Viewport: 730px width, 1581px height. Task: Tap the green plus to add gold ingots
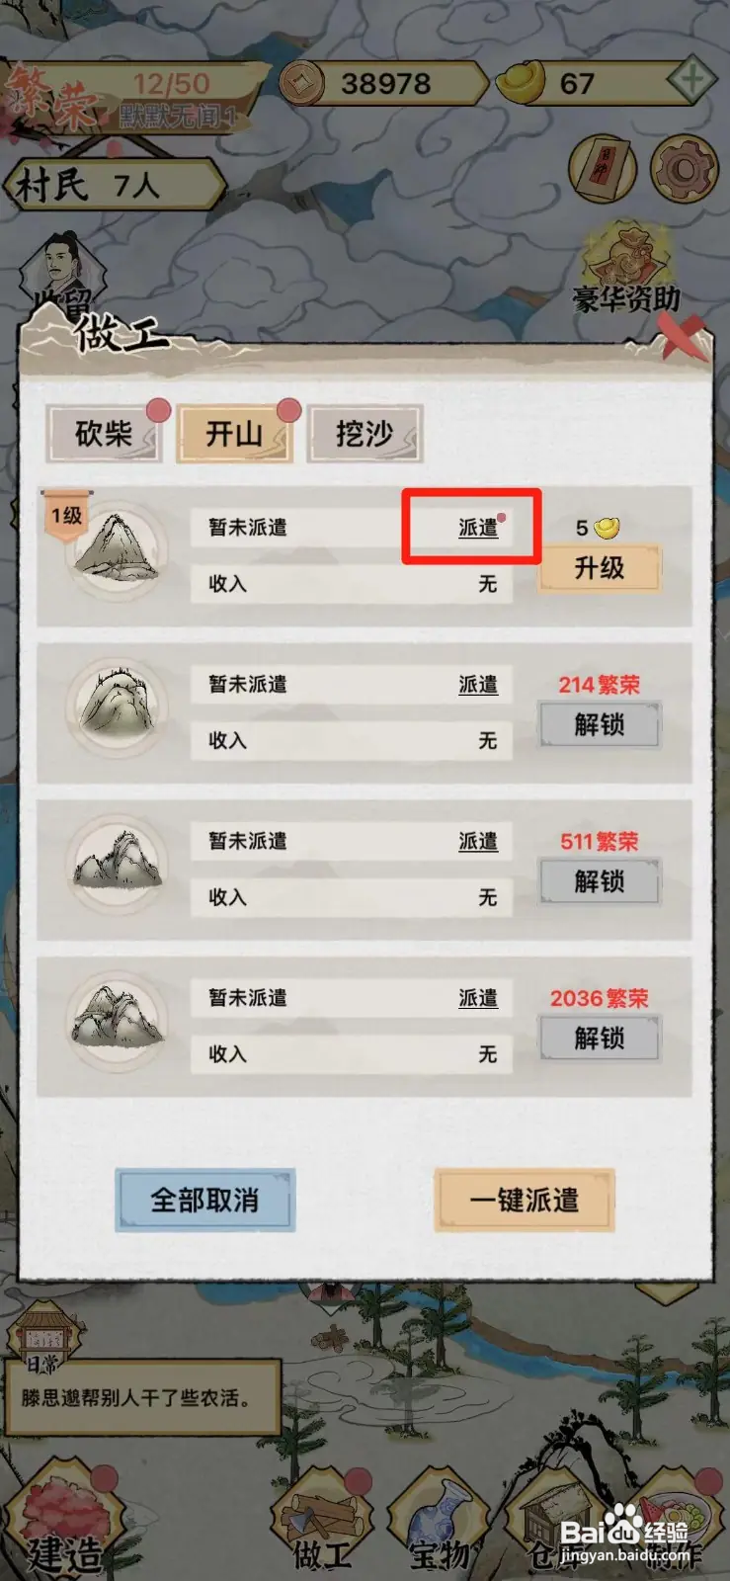(x=691, y=82)
